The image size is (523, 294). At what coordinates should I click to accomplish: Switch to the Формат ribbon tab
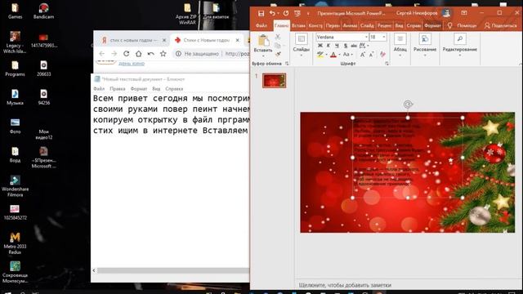pyautogui.click(x=432, y=25)
